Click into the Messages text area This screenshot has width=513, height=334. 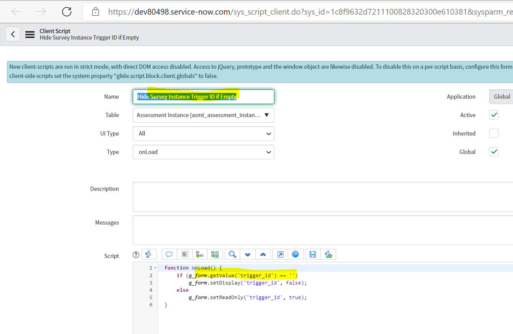pyautogui.click(x=323, y=230)
